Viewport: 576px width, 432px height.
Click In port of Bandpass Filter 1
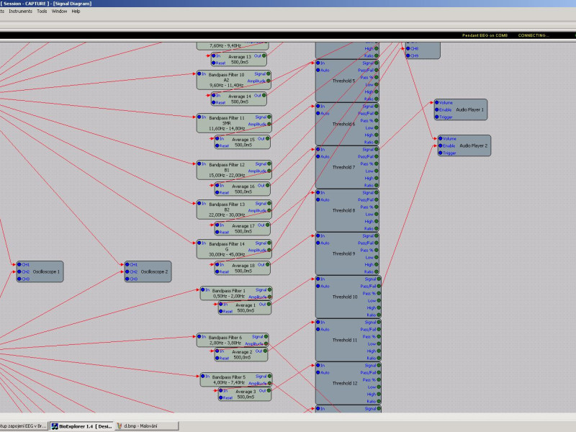point(204,289)
